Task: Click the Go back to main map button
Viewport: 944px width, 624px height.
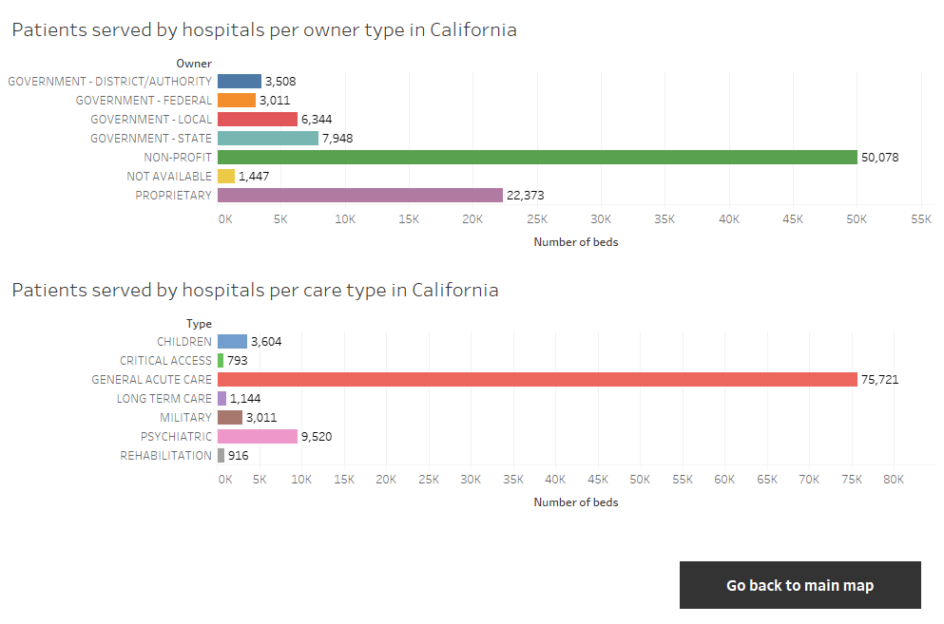Action: [800, 585]
